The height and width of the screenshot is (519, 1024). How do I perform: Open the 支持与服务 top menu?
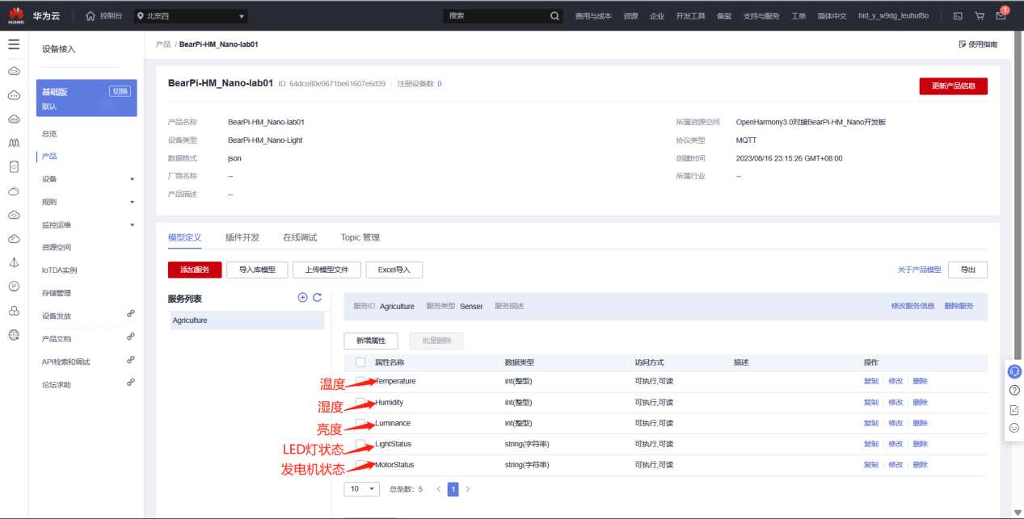click(x=761, y=15)
